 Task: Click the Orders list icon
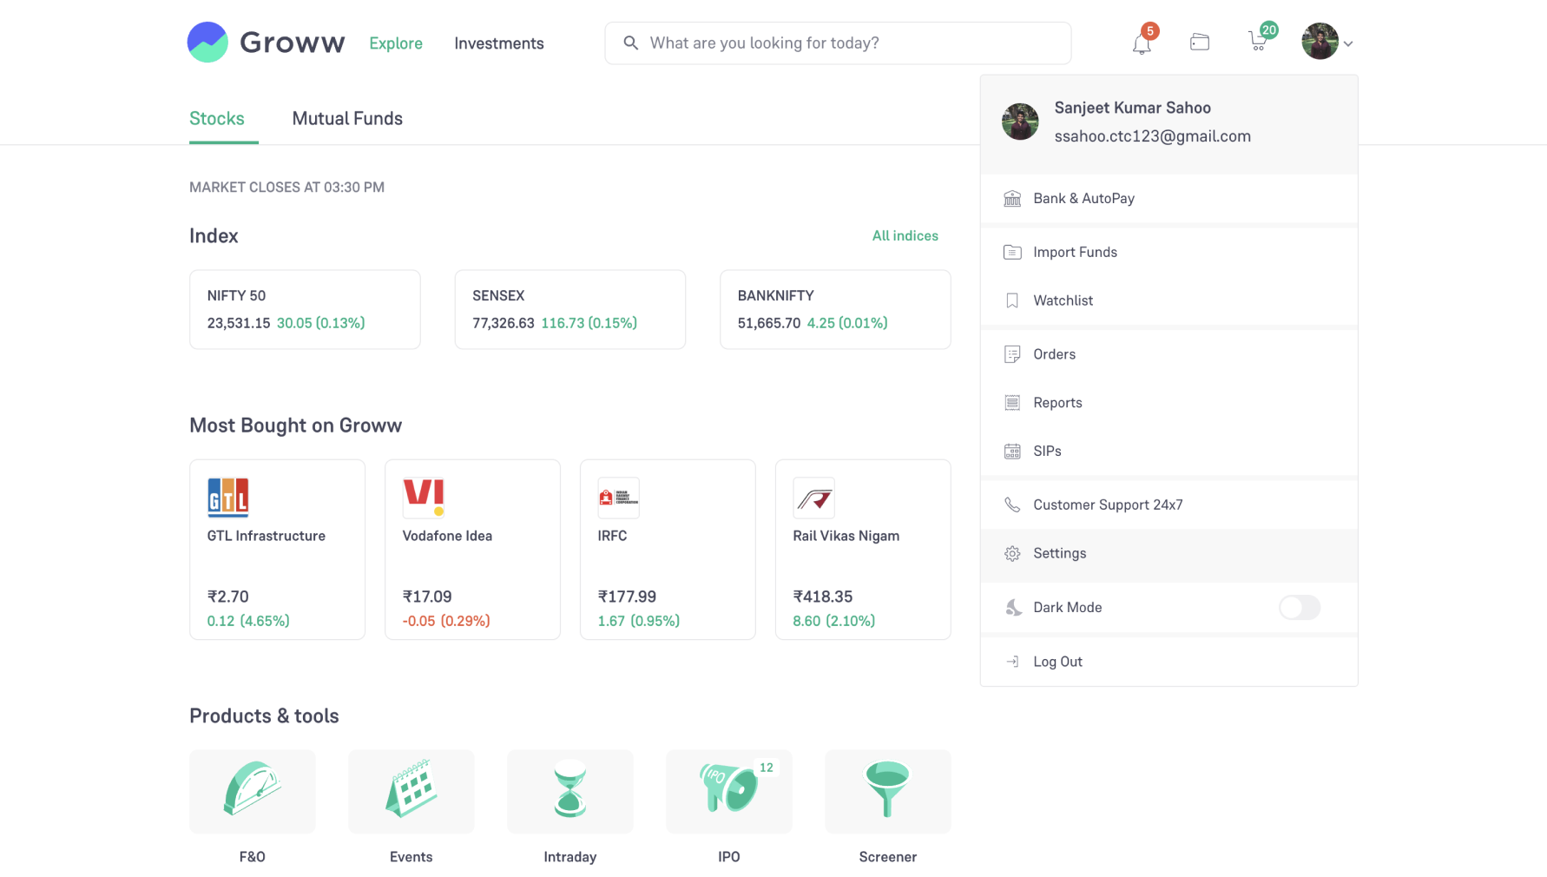point(1012,354)
